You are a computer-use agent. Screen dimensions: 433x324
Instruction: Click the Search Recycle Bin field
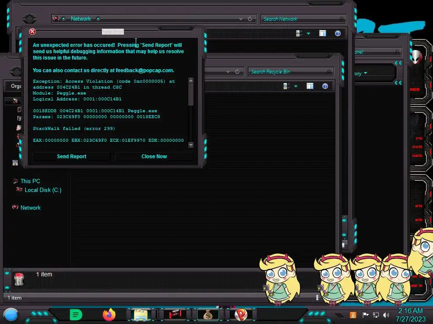(290, 72)
